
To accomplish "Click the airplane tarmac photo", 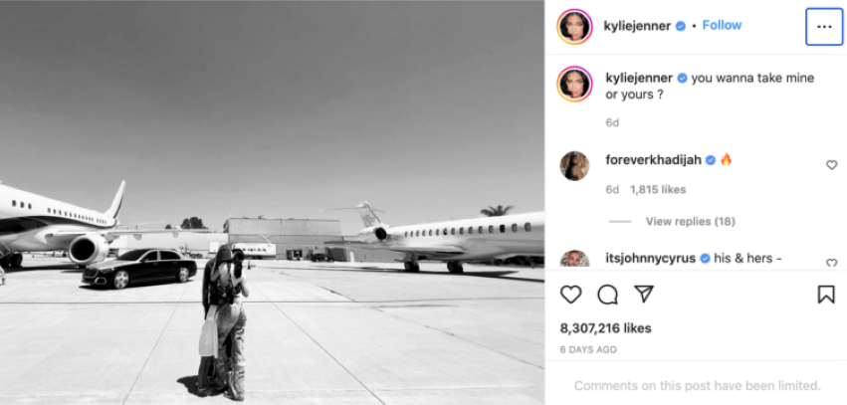I will [x=273, y=203].
